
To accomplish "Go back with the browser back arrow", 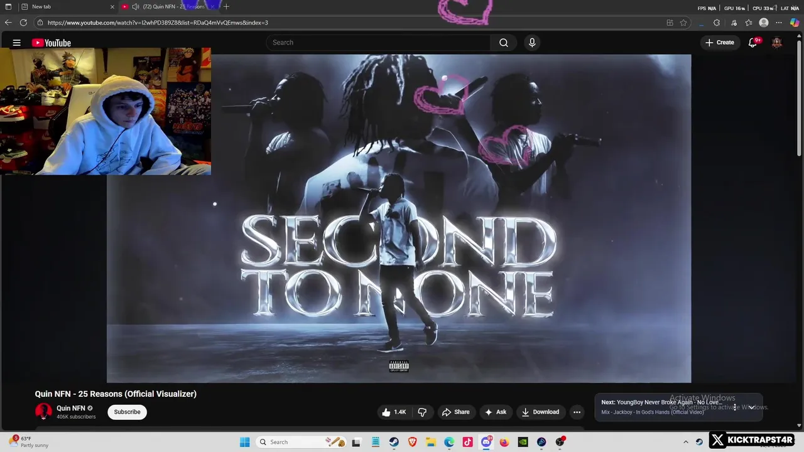I will click(x=8, y=23).
